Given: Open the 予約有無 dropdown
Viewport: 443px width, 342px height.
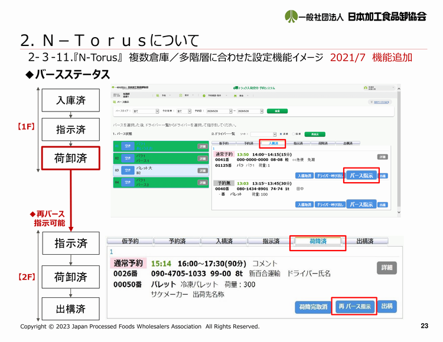Looking at the screenshot, I should tap(184, 111).
